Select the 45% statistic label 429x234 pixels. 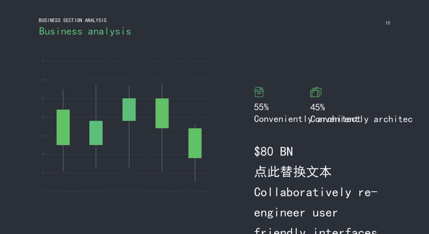[317, 107]
